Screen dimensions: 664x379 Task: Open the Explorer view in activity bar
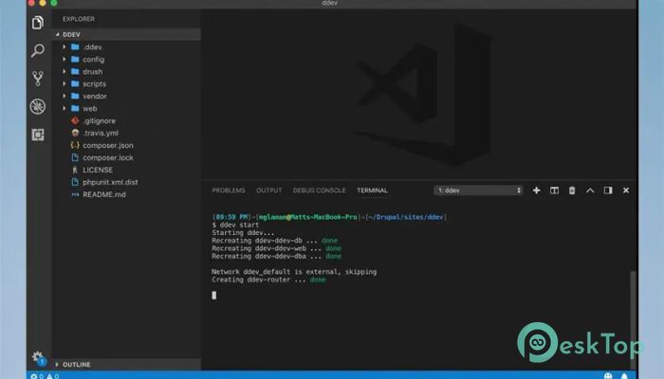38,23
